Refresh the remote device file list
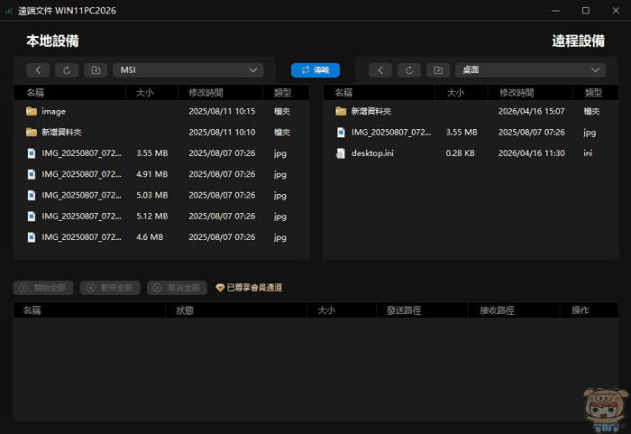The width and height of the screenshot is (631, 434). [x=409, y=70]
